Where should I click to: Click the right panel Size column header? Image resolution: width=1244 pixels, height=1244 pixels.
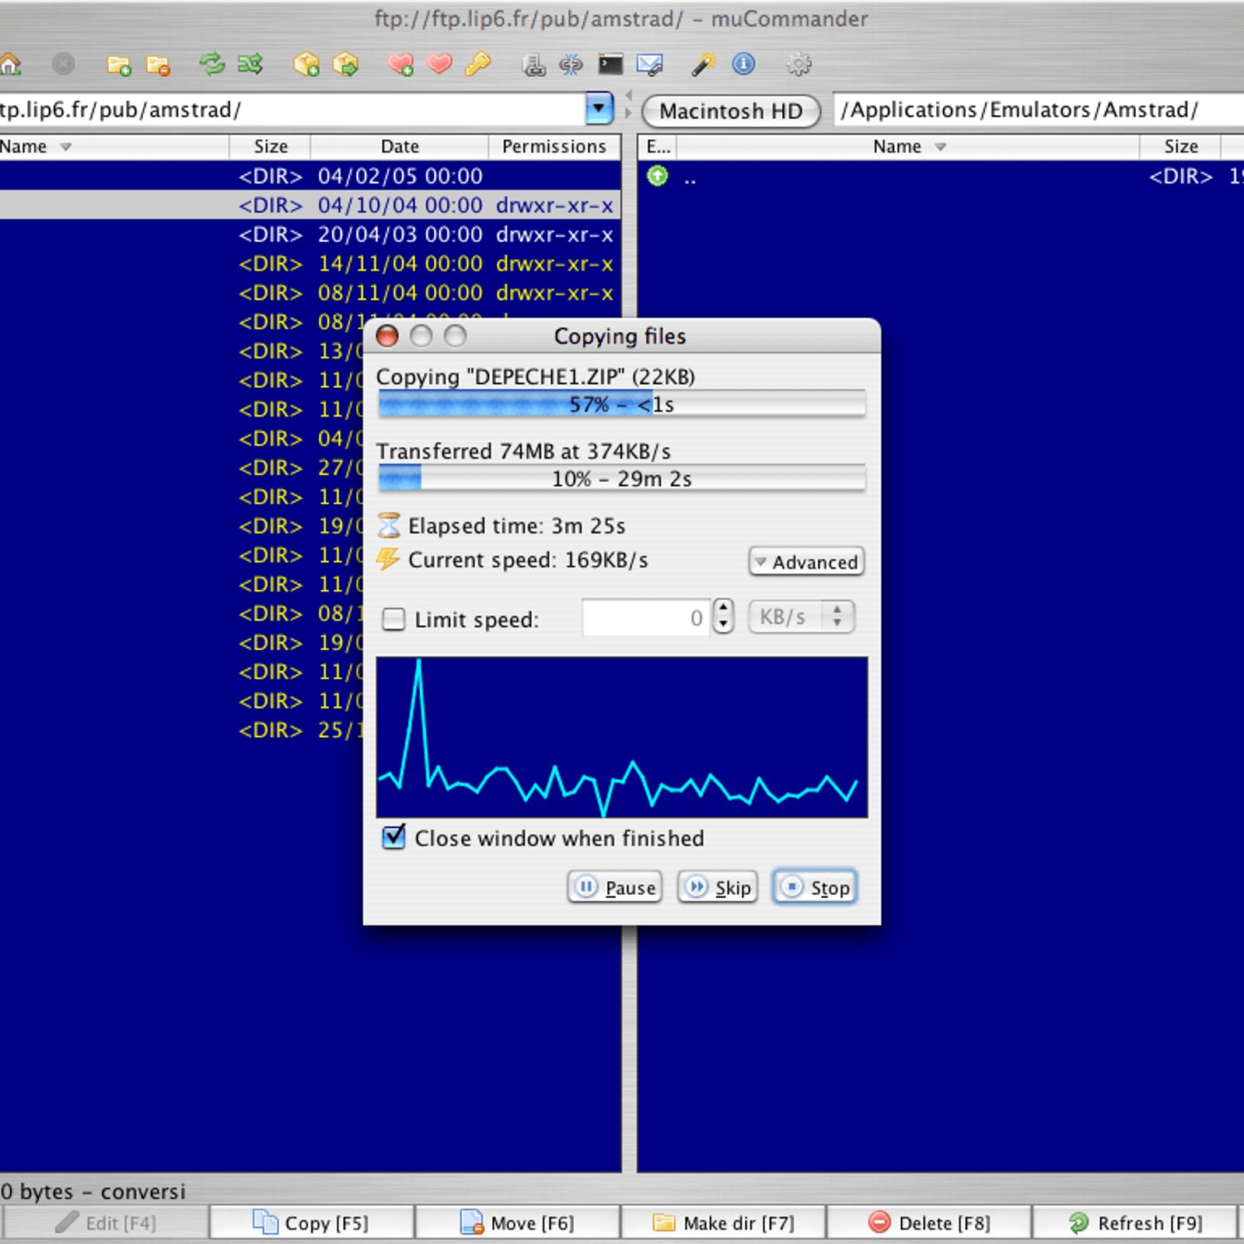coord(1181,147)
